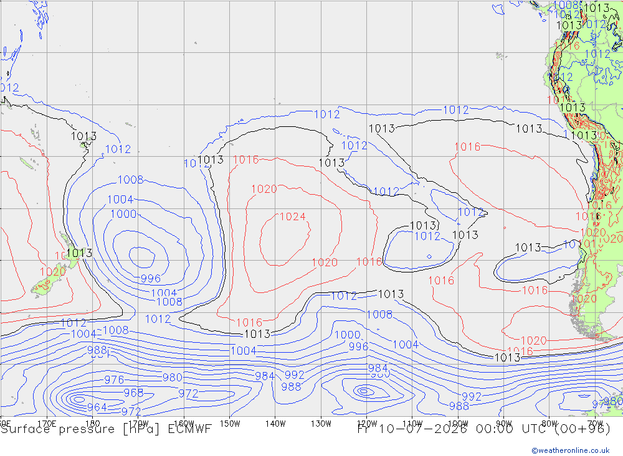This screenshot has width=623, height=456.
Task: Click the 1000 label below the 1008 isobar
Action: [x=347, y=335]
